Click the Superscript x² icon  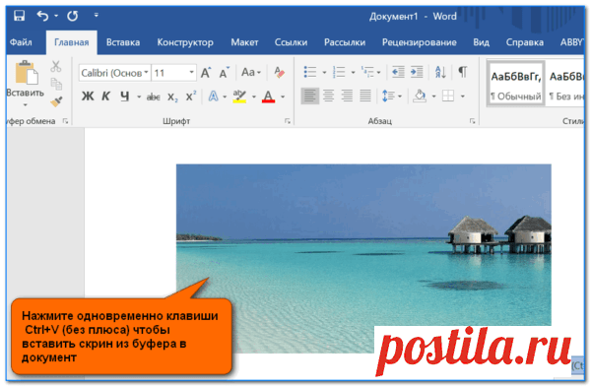[x=191, y=97]
